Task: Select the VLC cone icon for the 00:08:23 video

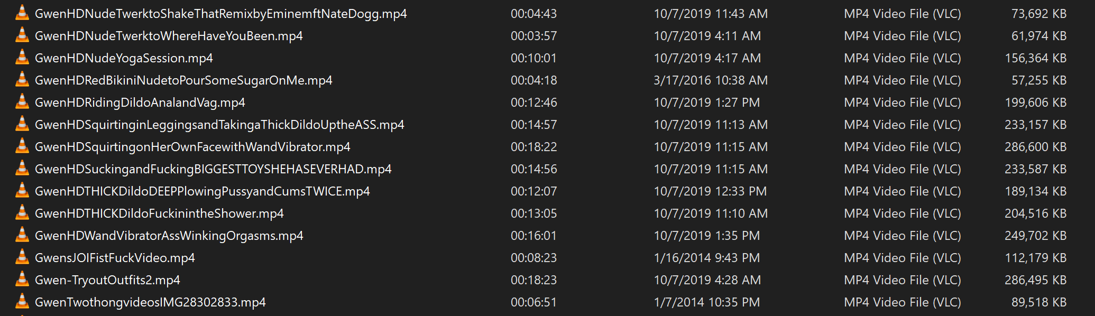Action: tap(22, 256)
